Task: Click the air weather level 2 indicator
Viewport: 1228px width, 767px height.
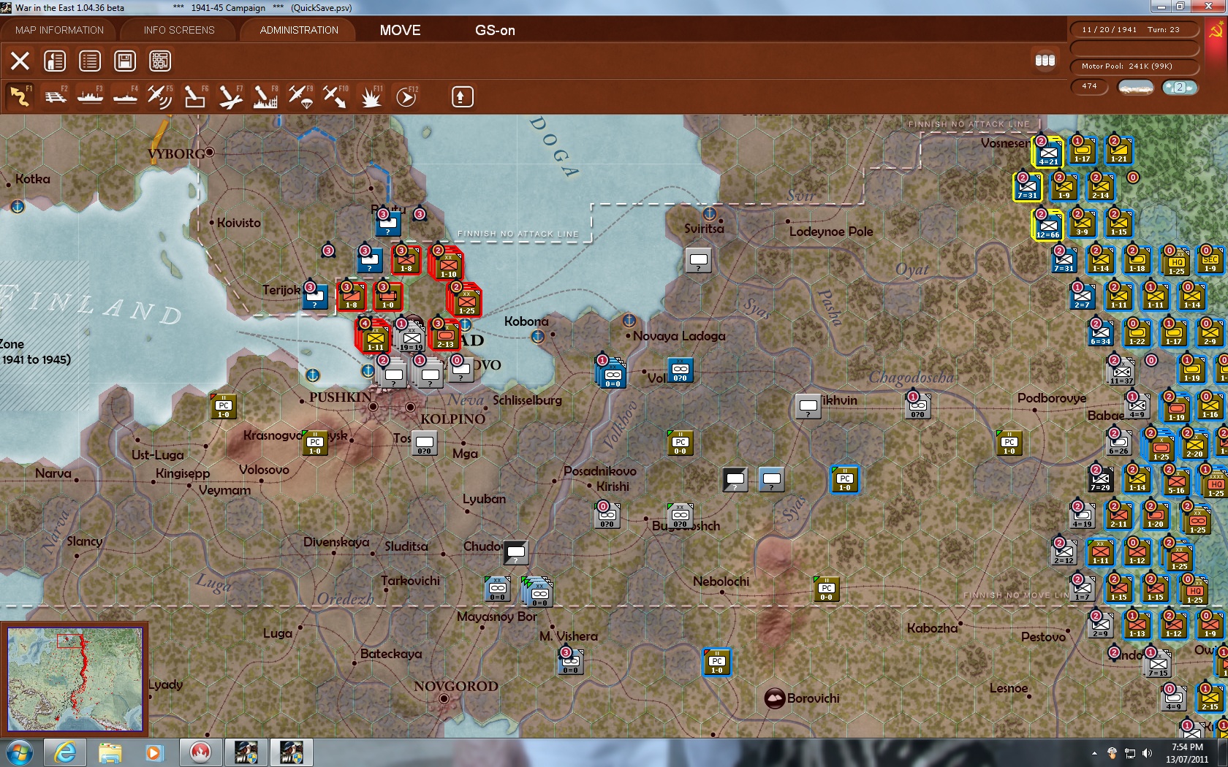Action: [1180, 87]
